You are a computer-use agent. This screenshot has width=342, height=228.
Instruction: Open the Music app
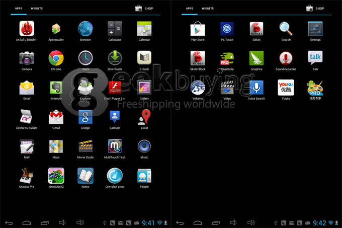[144, 146]
